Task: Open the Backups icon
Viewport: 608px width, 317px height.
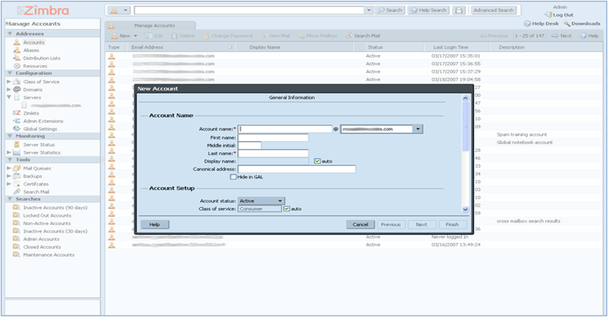Action: (16, 176)
